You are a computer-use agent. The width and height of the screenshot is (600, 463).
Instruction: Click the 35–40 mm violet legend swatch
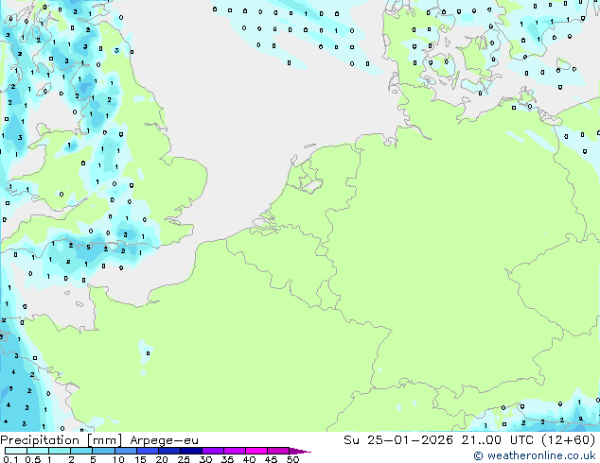(235, 451)
